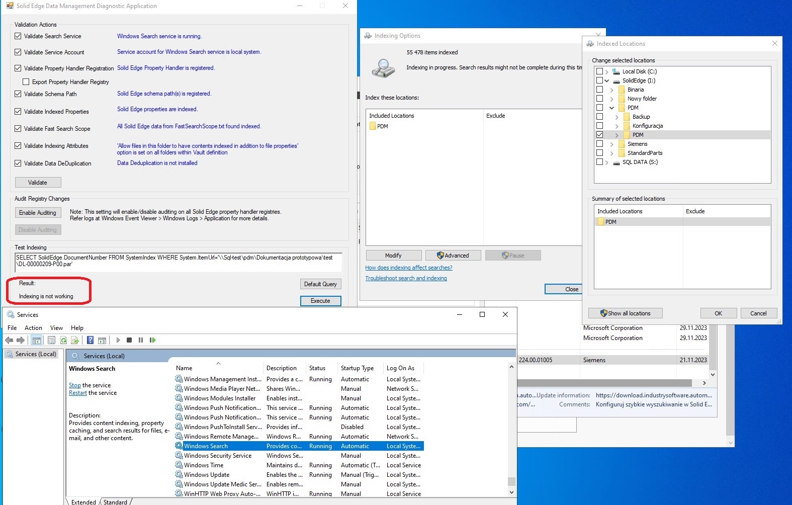The image size is (792, 505).
Task: Click Binaria folder icon in Indexed Locations
Action: 622,90
